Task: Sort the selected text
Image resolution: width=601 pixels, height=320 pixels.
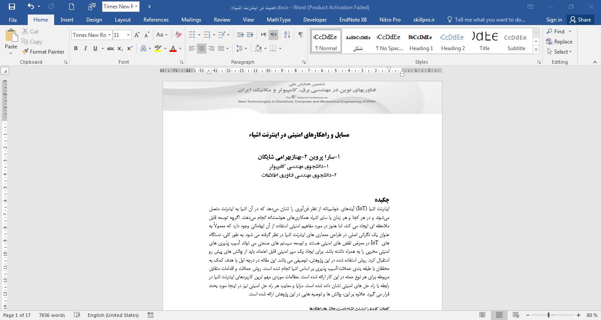Action: pyautogui.click(x=287, y=35)
